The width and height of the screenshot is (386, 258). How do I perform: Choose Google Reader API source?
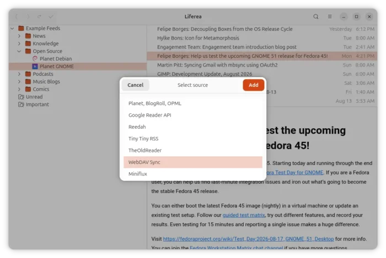[x=193, y=115]
